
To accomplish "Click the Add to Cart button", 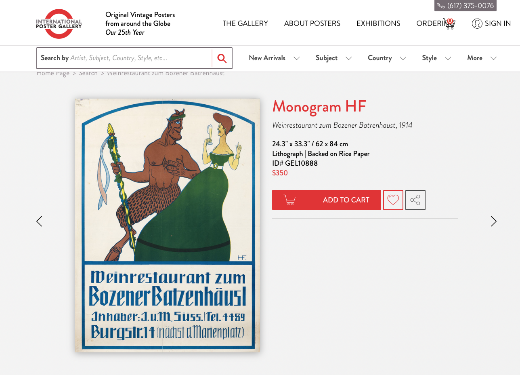I will pos(327,200).
